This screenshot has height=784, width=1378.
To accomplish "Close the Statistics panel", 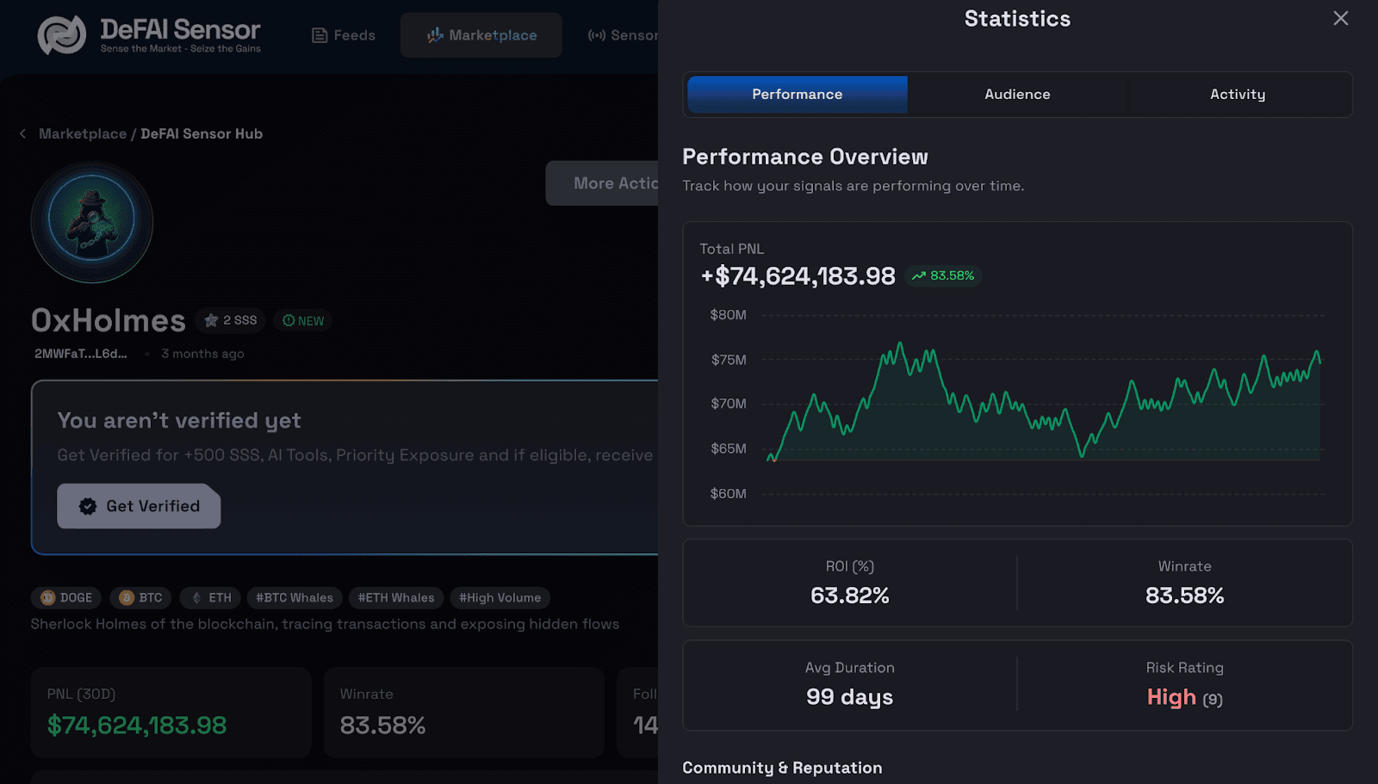I will pos(1340,17).
